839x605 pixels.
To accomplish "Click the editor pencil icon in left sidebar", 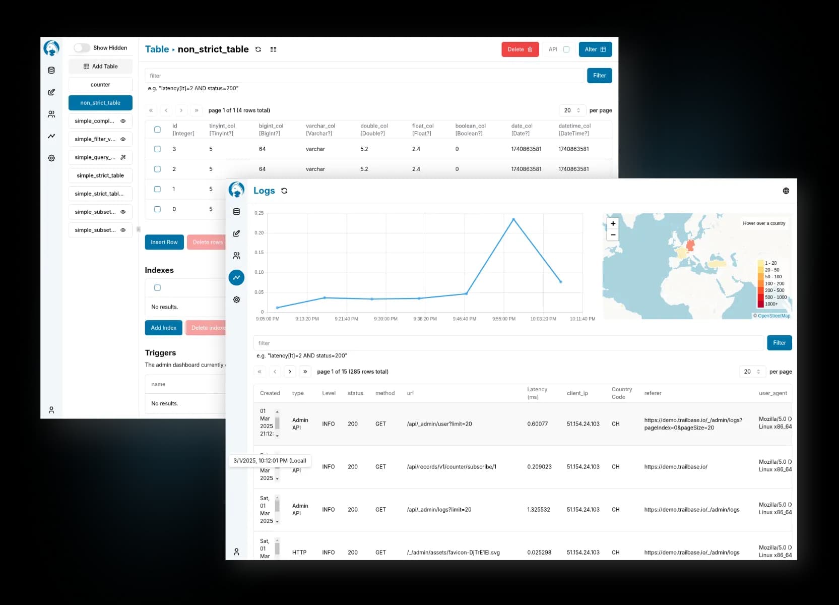I will [x=51, y=92].
